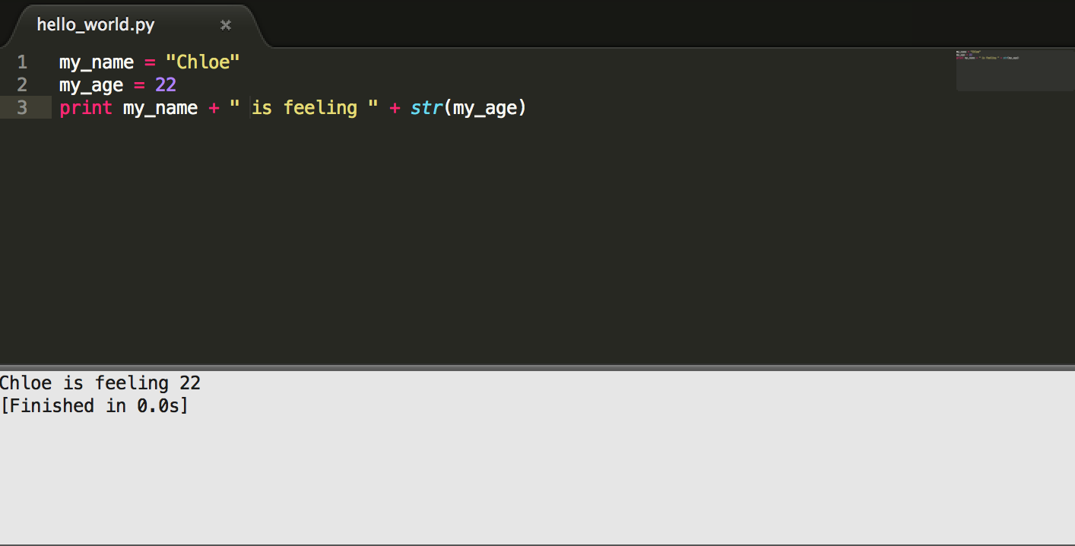Click "Chloe is feeling 22" output line

pos(100,383)
